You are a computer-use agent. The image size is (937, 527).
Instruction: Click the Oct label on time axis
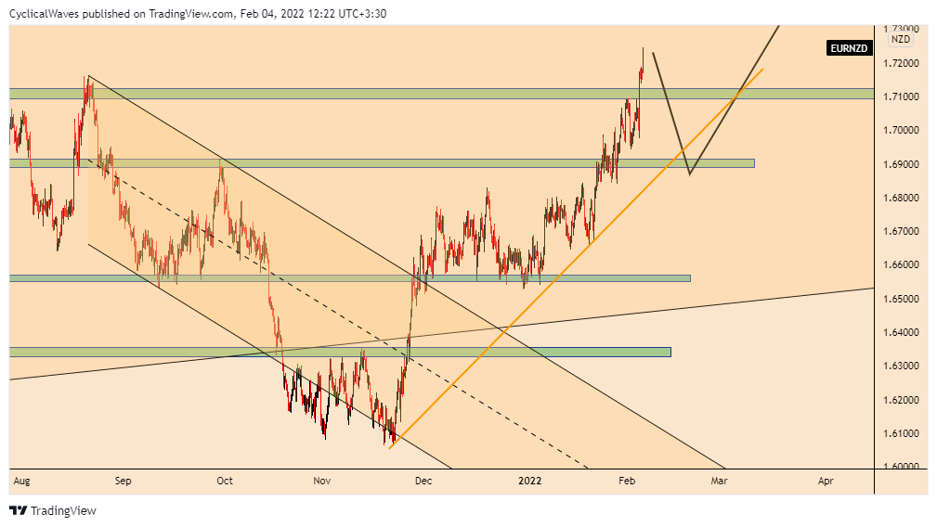coord(225,481)
